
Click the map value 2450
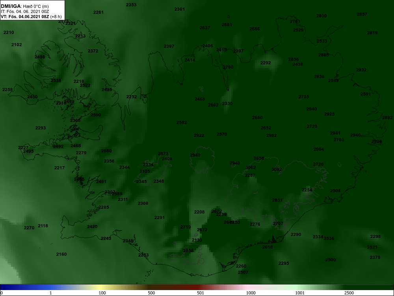pyautogui.click(x=32, y=97)
